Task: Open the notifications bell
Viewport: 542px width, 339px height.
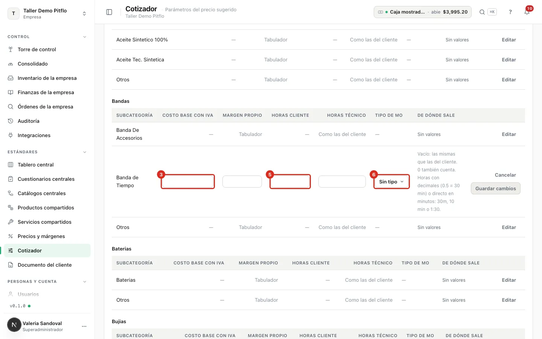Action: [x=527, y=12]
